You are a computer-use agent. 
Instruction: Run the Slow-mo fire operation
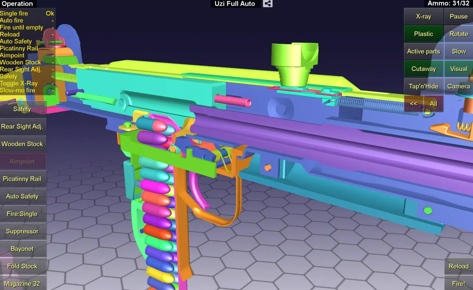pyautogui.click(x=17, y=90)
